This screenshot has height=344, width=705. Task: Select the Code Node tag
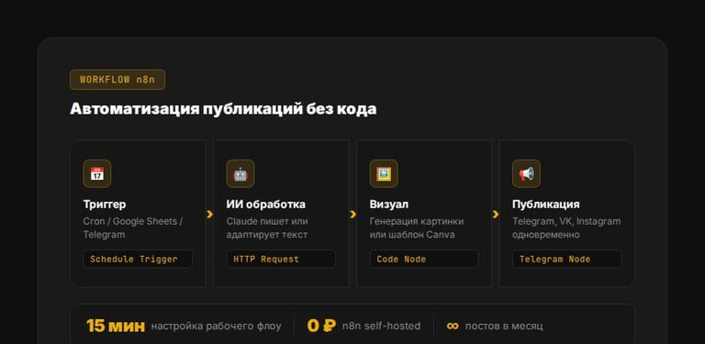[x=424, y=259]
